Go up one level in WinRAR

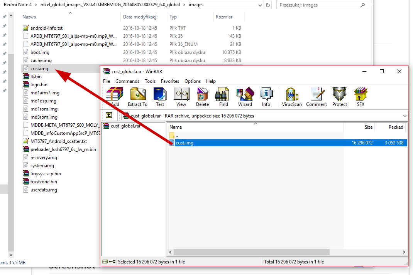pyautogui.click(x=109, y=116)
